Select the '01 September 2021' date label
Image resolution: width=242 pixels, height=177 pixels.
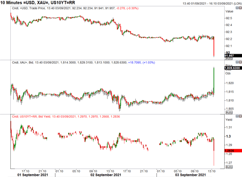pos(33,175)
